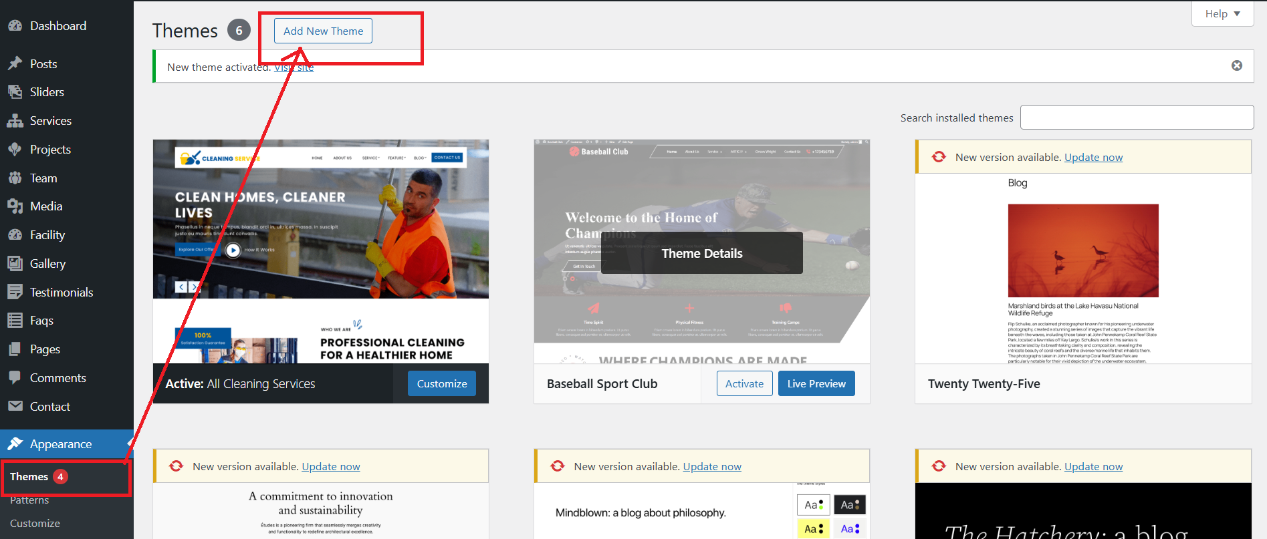
Task: Click the Dashboard gauge icon in sidebar
Action: pos(15,26)
